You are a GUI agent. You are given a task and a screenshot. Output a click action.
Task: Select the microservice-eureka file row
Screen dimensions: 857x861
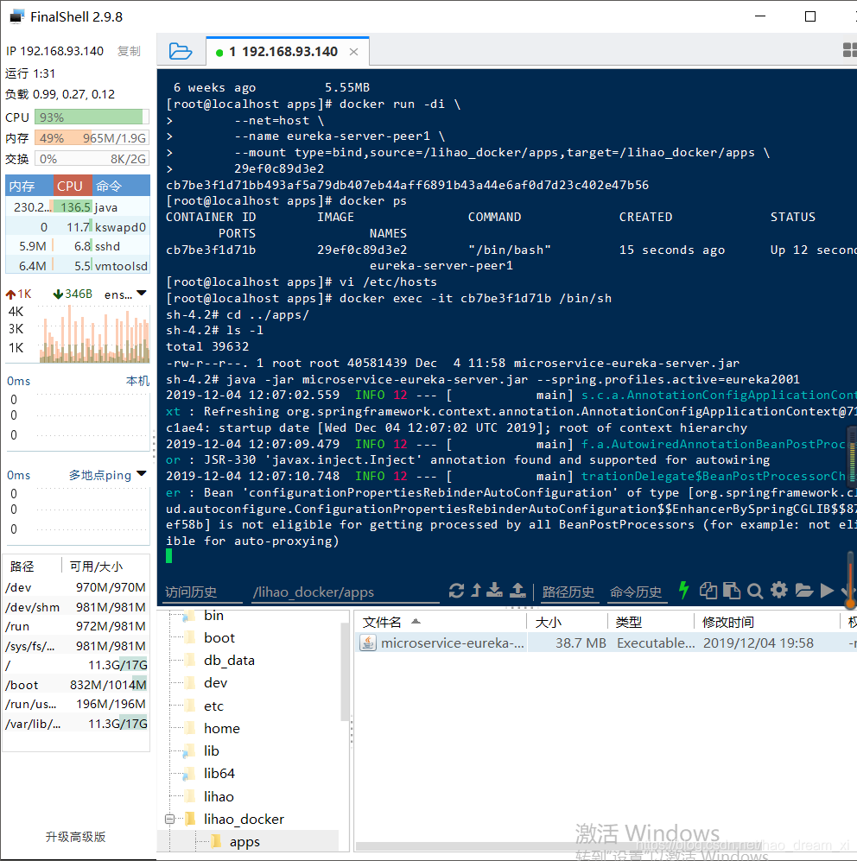click(606, 643)
